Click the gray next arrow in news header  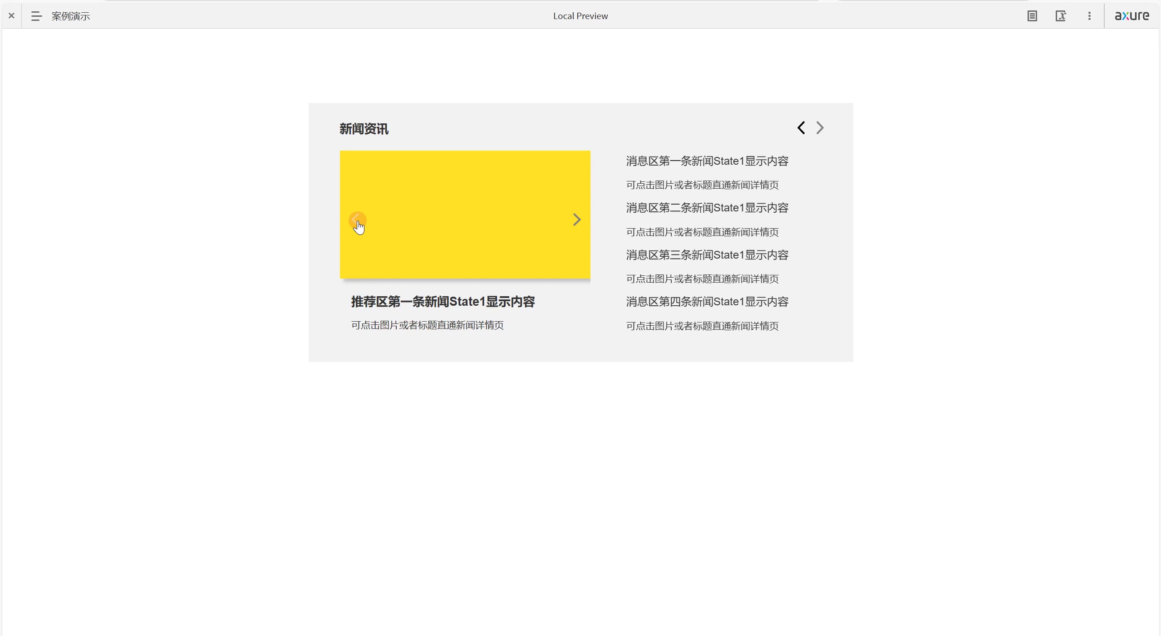pyautogui.click(x=820, y=128)
